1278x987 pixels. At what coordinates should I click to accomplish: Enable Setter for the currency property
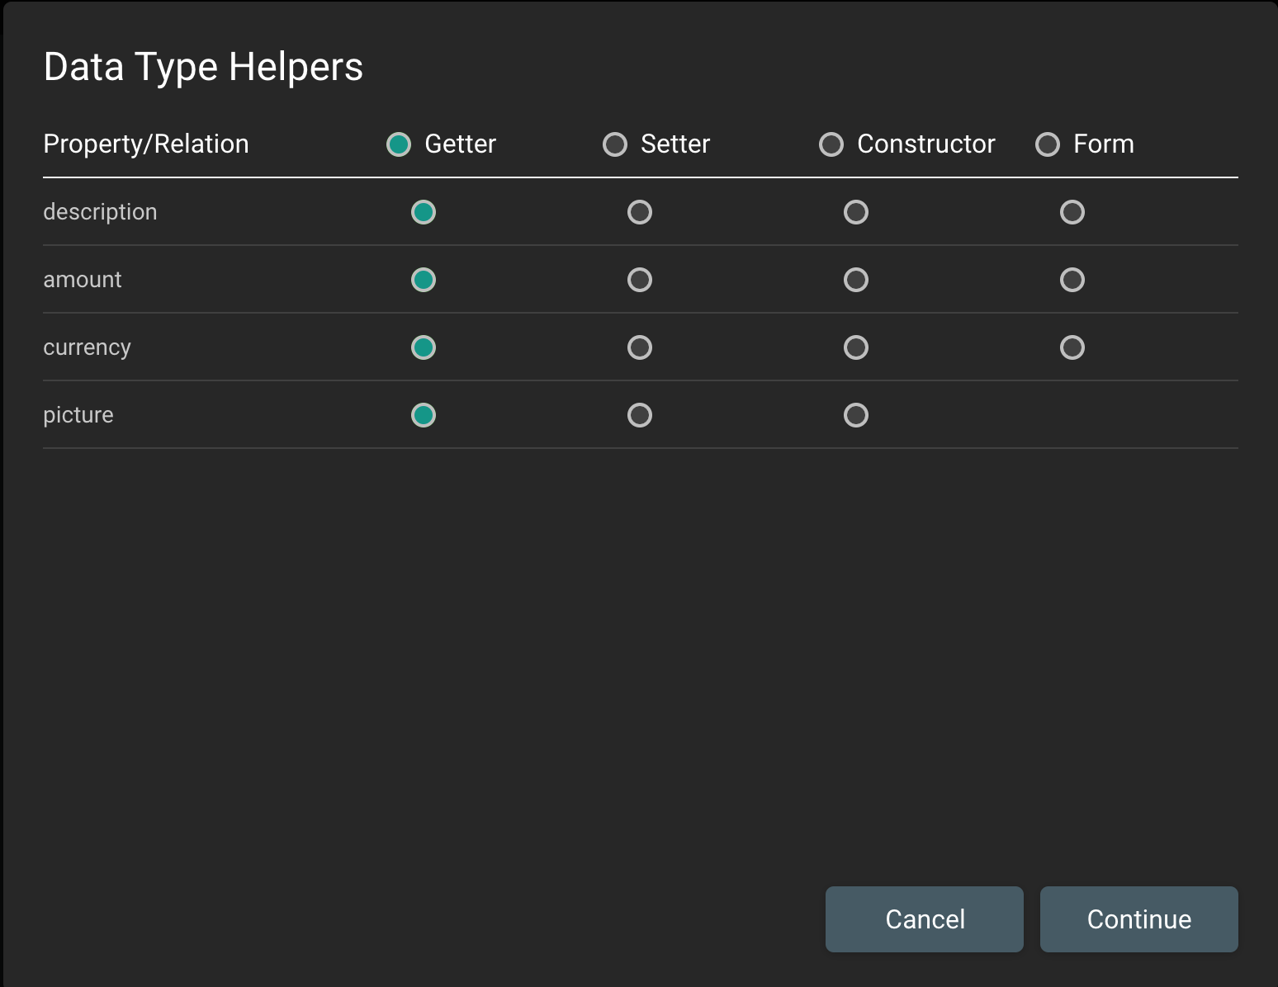(x=638, y=347)
